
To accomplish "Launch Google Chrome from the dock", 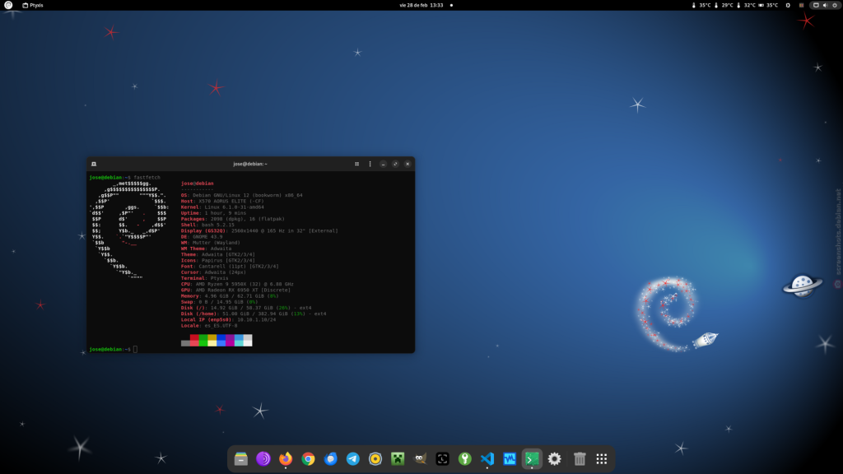I will (x=308, y=459).
